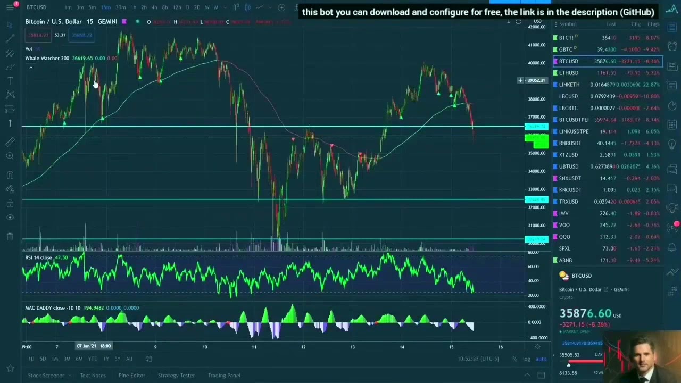The image size is (681, 383).
Task: Set the date range to 1M
Action: [55, 359]
